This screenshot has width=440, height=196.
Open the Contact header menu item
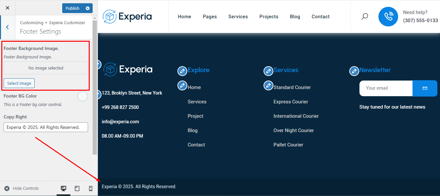point(321,17)
